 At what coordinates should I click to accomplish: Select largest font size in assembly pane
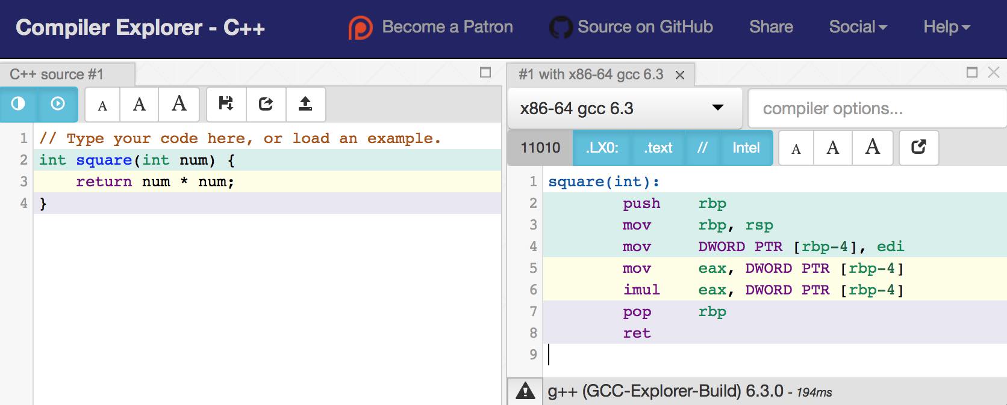point(873,148)
